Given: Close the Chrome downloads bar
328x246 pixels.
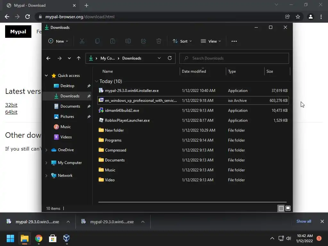Looking at the screenshot, I should 322,221.
